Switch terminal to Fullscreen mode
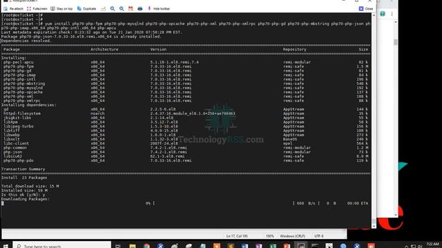This screenshot has width=442, height=248. [x=37, y=9]
